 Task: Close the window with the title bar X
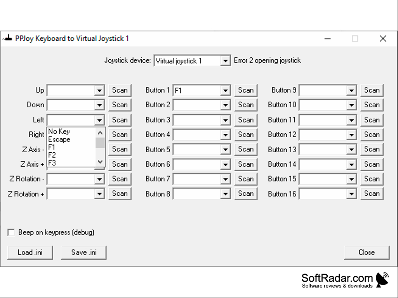(x=383, y=39)
